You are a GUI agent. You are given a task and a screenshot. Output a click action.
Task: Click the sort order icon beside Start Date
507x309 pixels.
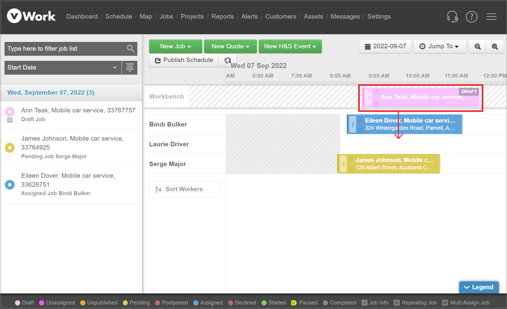click(130, 68)
